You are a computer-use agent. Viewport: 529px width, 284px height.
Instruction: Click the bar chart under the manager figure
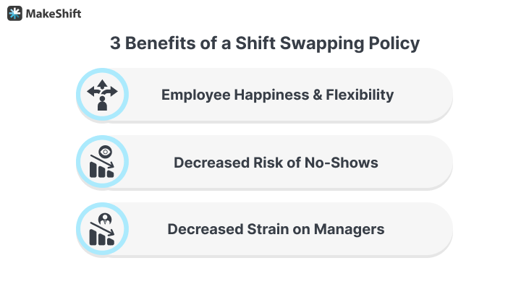[x=101, y=237]
